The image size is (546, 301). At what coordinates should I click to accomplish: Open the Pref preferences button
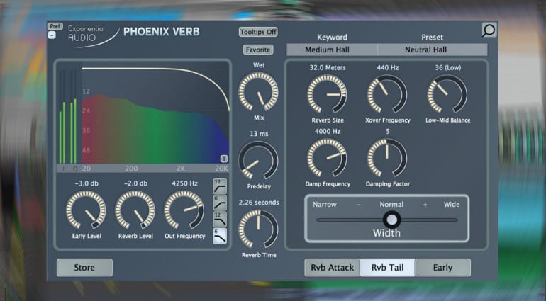point(55,26)
